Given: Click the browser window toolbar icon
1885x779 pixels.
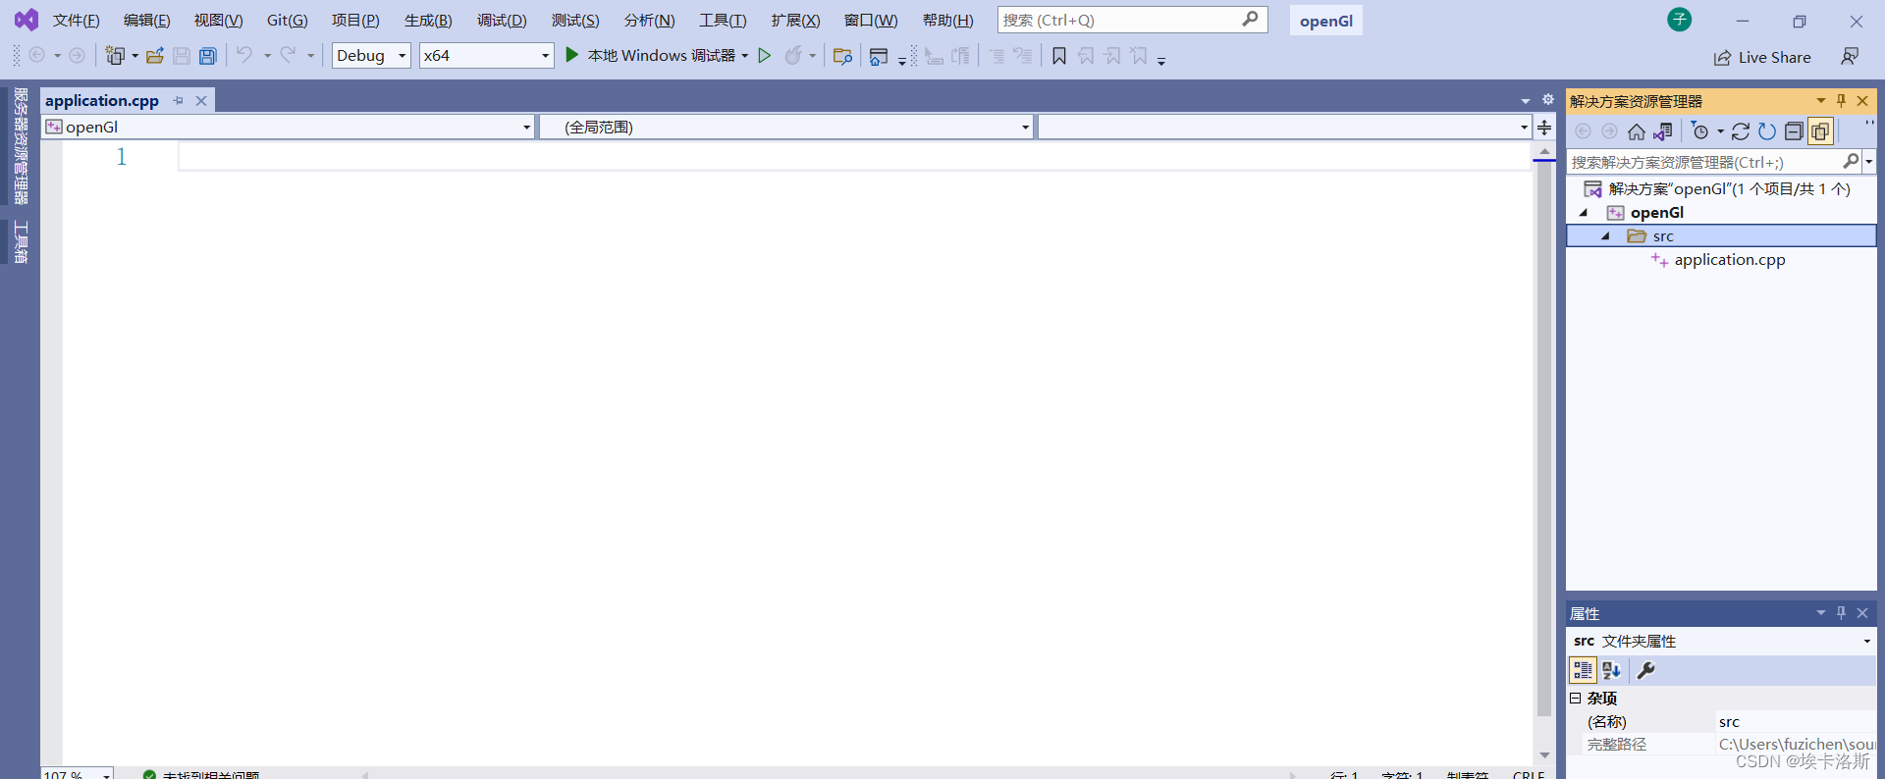Looking at the screenshot, I should pyautogui.click(x=879, y=57).
